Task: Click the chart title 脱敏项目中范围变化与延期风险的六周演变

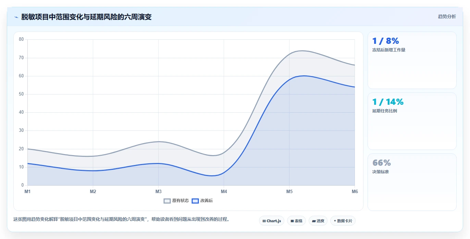Action: [x=86, y=17]
